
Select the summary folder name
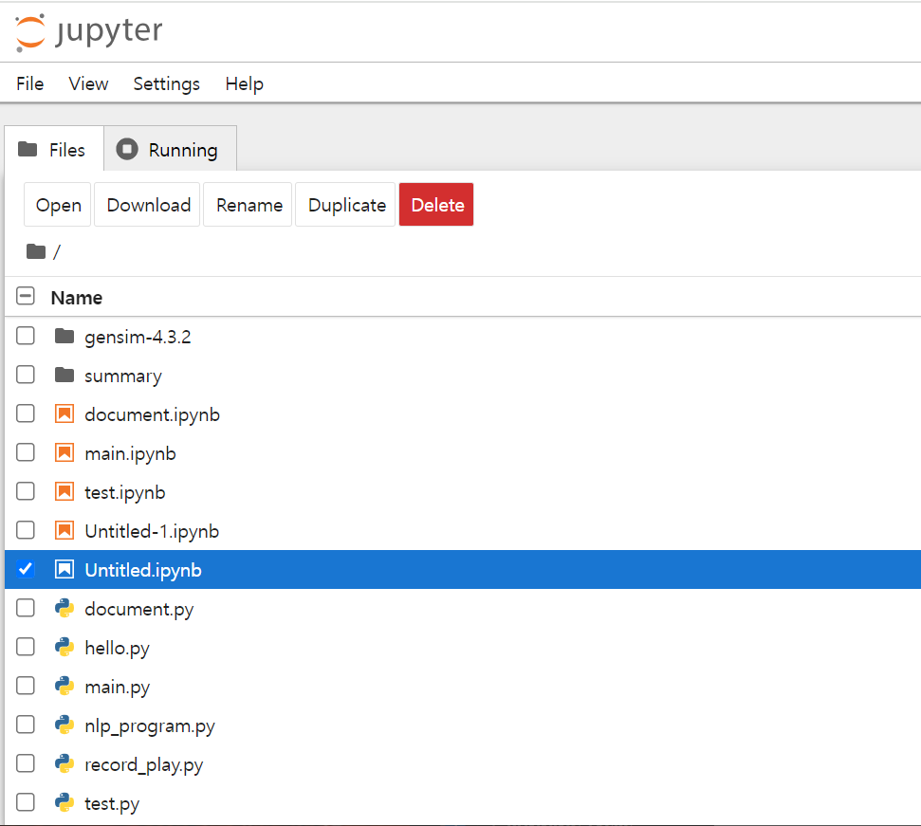tap(123, 376)
